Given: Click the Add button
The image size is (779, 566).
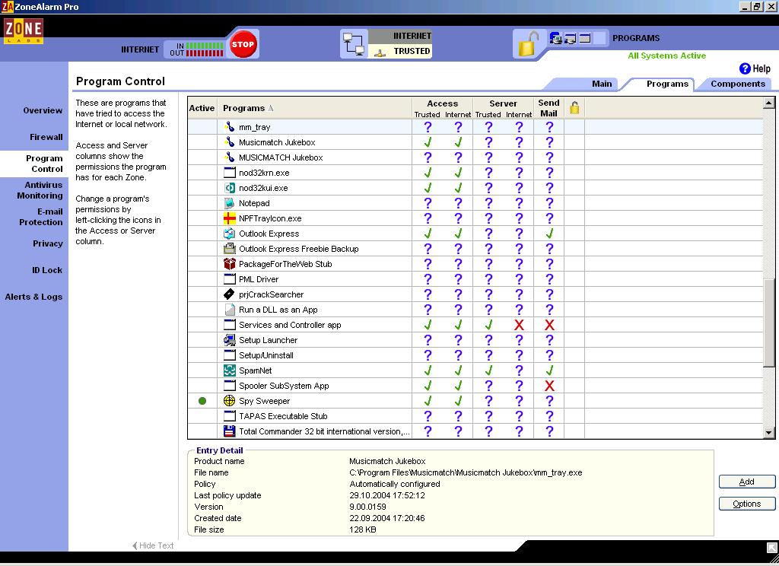Looking at the screenshot, I should (x=747, y=482).
